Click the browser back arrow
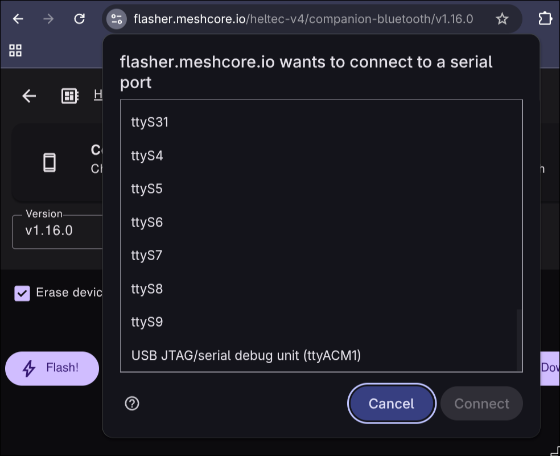This screenshot has height=456, width=560. [x=18, y=19]
